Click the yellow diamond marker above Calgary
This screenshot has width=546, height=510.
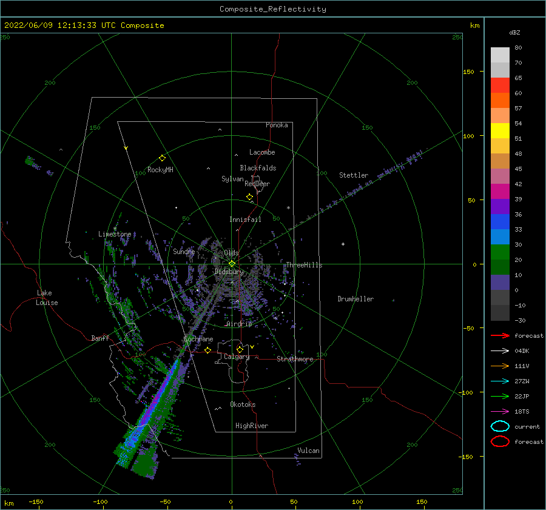click(x=240, y=349)
